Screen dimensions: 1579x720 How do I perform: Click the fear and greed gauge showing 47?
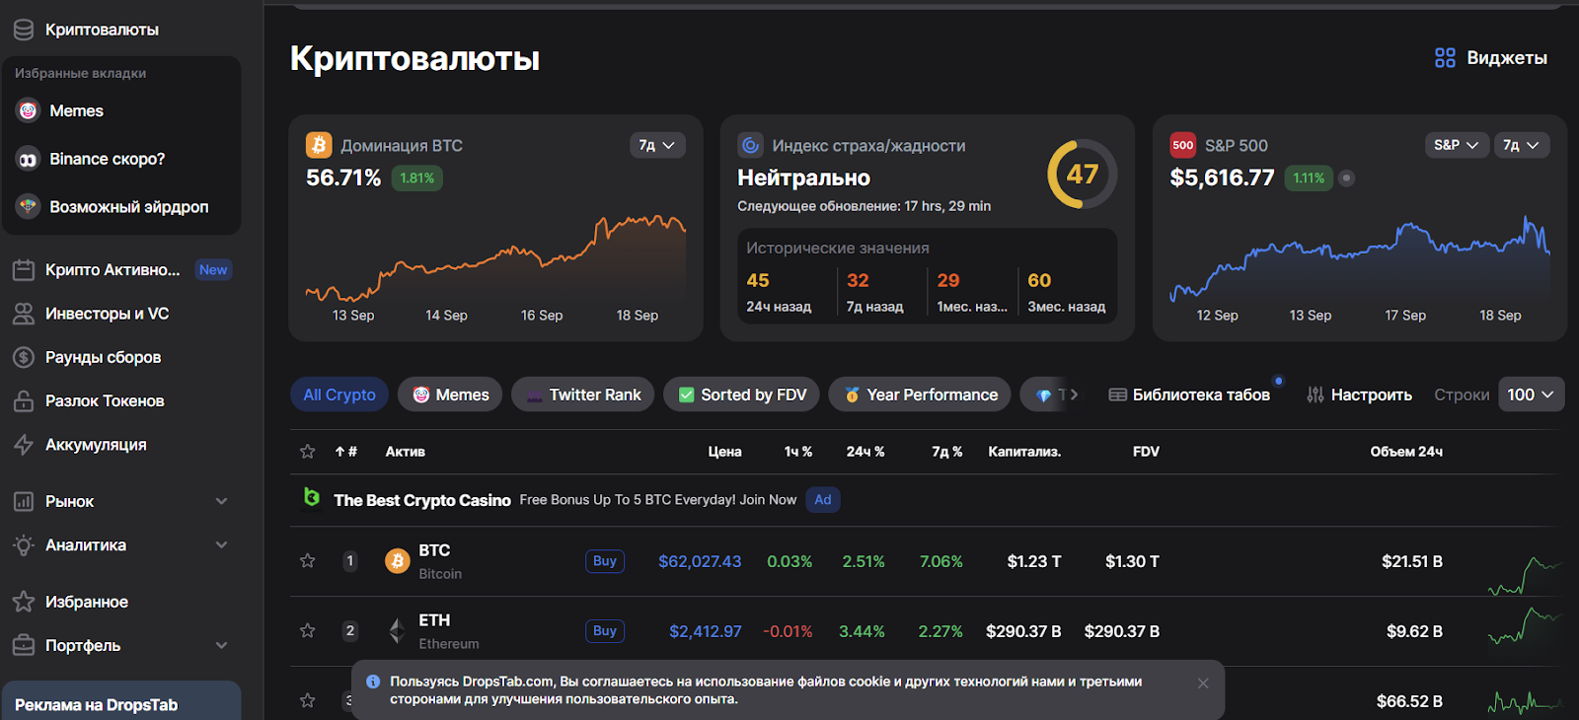tap(1082, 175)
